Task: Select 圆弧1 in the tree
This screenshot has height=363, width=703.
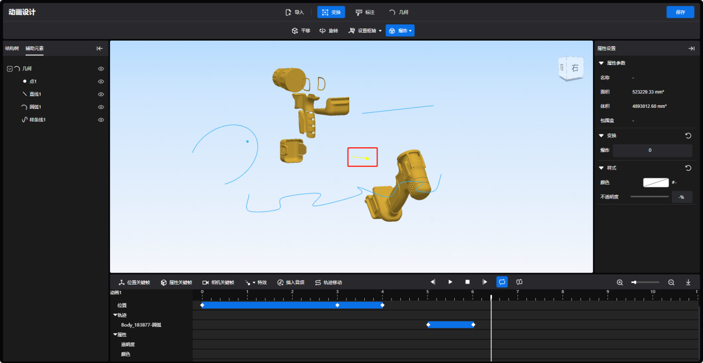Action: tap(36, 107)
